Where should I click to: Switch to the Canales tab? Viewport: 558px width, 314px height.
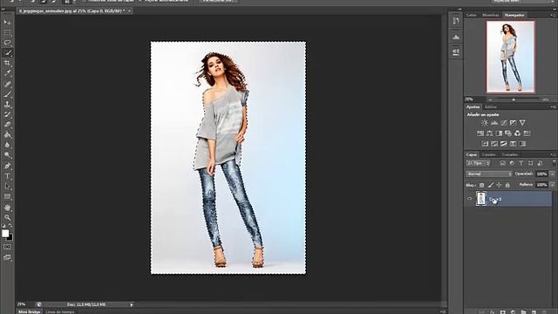(488, 155)
